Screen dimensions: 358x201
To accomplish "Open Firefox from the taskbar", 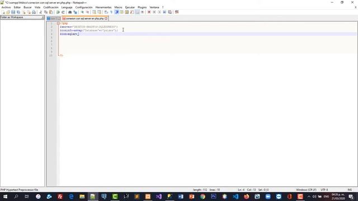I will [246, 197].
